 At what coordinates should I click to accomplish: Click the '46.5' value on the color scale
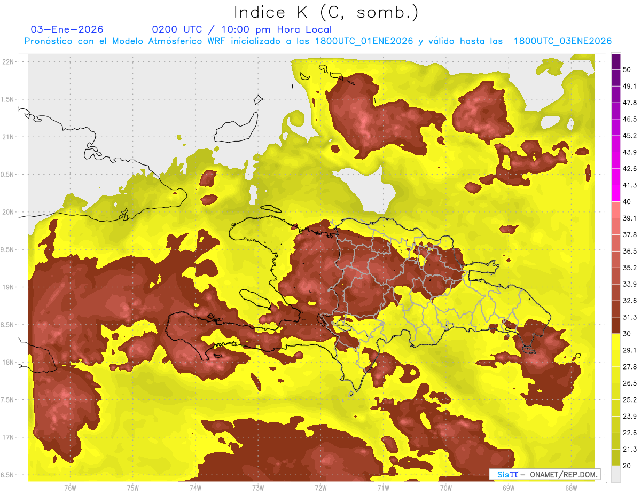click(x=630, y=119)
